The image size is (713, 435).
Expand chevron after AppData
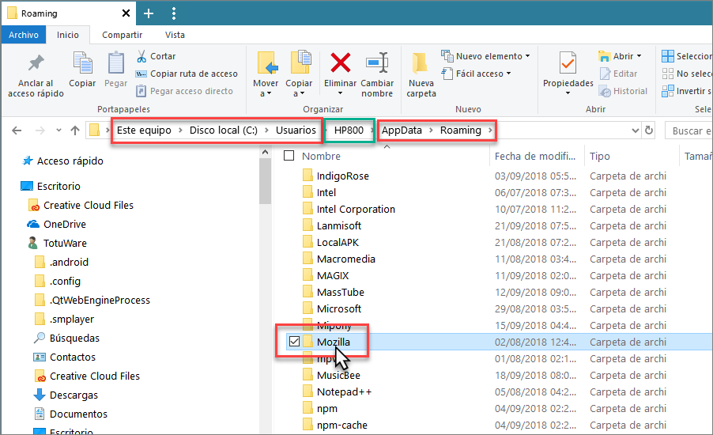pyautogui.click(x=431, y=130)
